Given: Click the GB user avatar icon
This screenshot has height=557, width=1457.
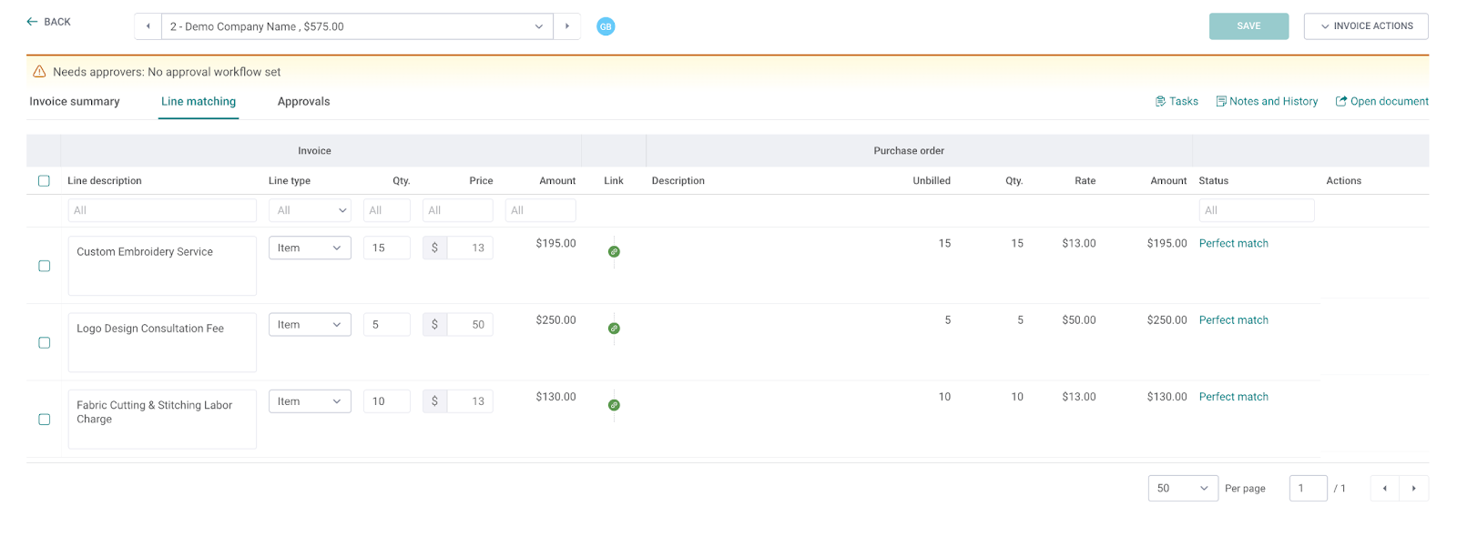Looking at the screenshot, I should (x=606, y=26).
